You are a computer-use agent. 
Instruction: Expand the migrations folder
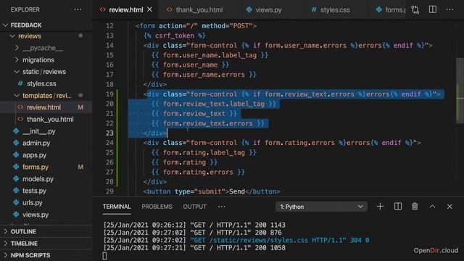tap(17, 59)
